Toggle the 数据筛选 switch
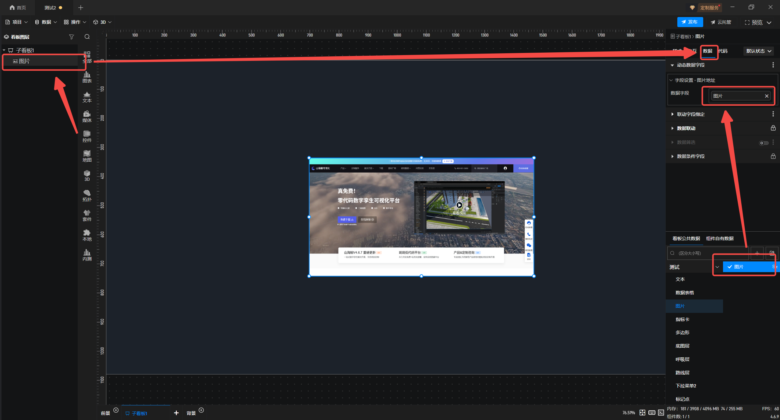Viewport: 780px width, 420px height. tap(764, 143)
